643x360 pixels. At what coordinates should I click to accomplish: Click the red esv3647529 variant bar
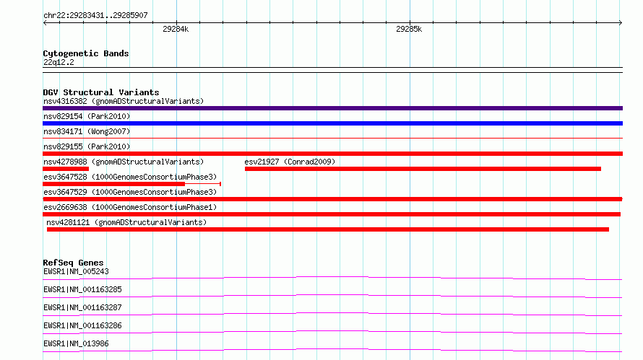click(x=332, y=199)
